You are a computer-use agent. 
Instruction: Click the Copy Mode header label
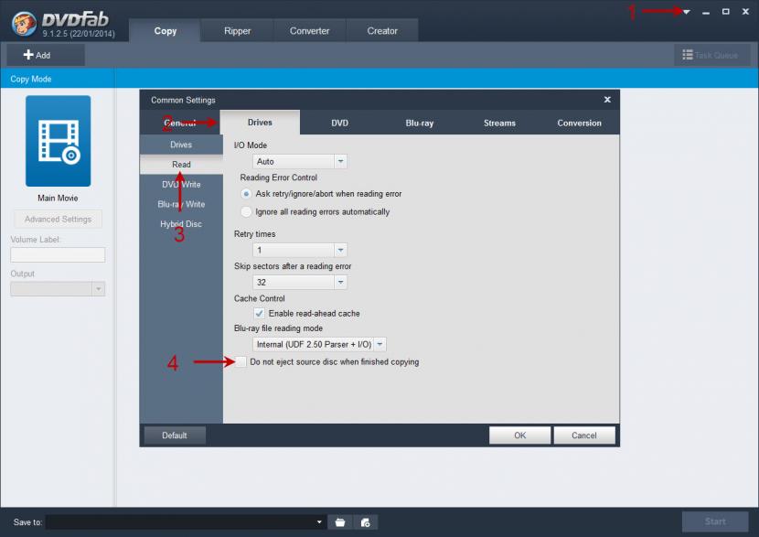coord(31,79)
